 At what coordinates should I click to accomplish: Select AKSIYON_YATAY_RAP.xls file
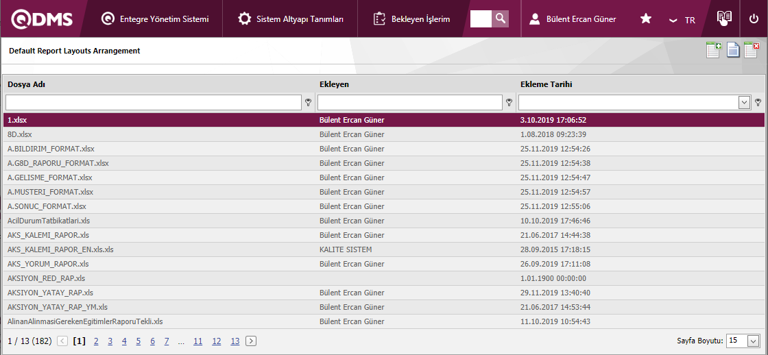51,293
